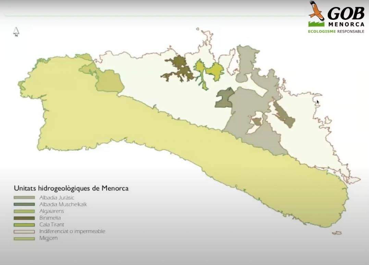Click the Unitats hidrogeològiques de Menorca title

[71, 188]
